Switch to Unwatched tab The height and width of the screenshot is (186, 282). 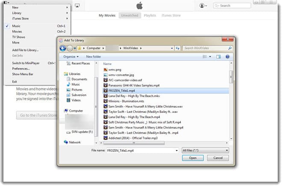(129, 15)
